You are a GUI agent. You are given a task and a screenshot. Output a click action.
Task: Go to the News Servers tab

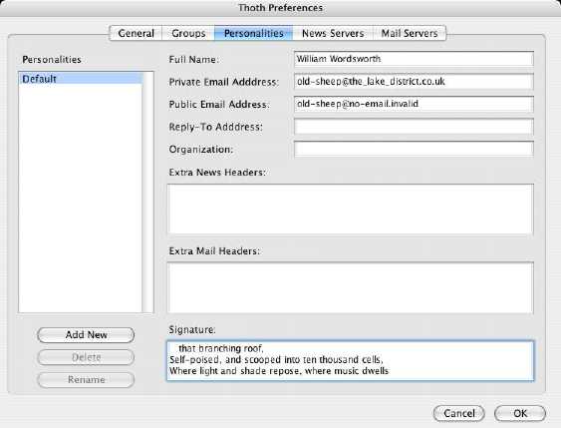coord(333,33)
